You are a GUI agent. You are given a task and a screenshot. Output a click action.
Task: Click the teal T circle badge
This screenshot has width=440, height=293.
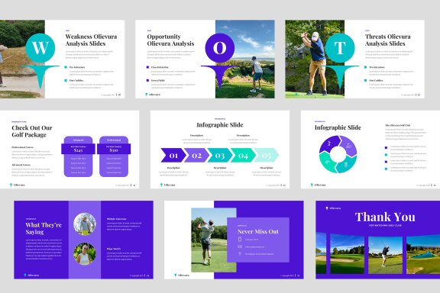coord(340,47)
